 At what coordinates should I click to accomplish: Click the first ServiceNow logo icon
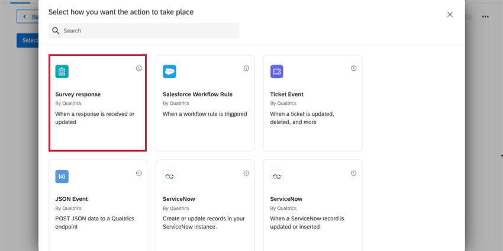point(169,177)
